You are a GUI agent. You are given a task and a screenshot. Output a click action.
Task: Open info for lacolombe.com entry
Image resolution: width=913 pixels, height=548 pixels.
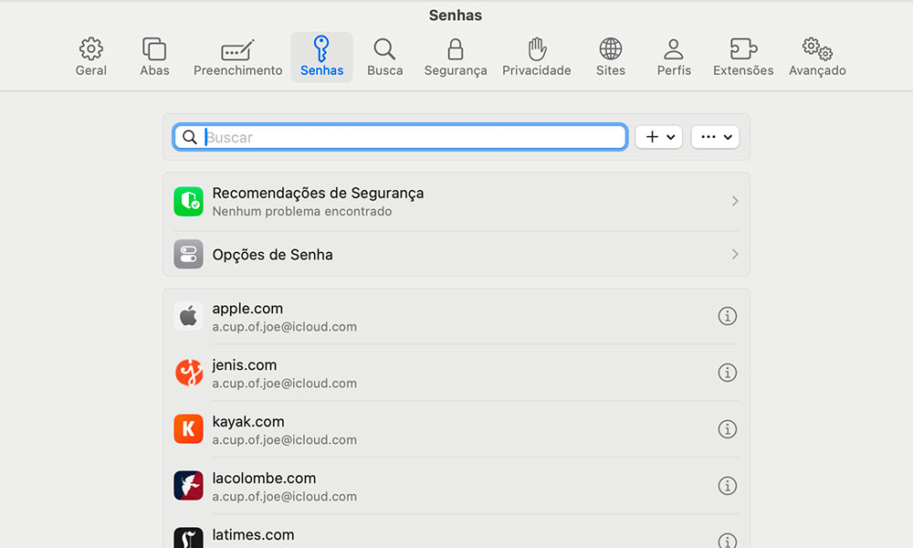tap(728, 486)
